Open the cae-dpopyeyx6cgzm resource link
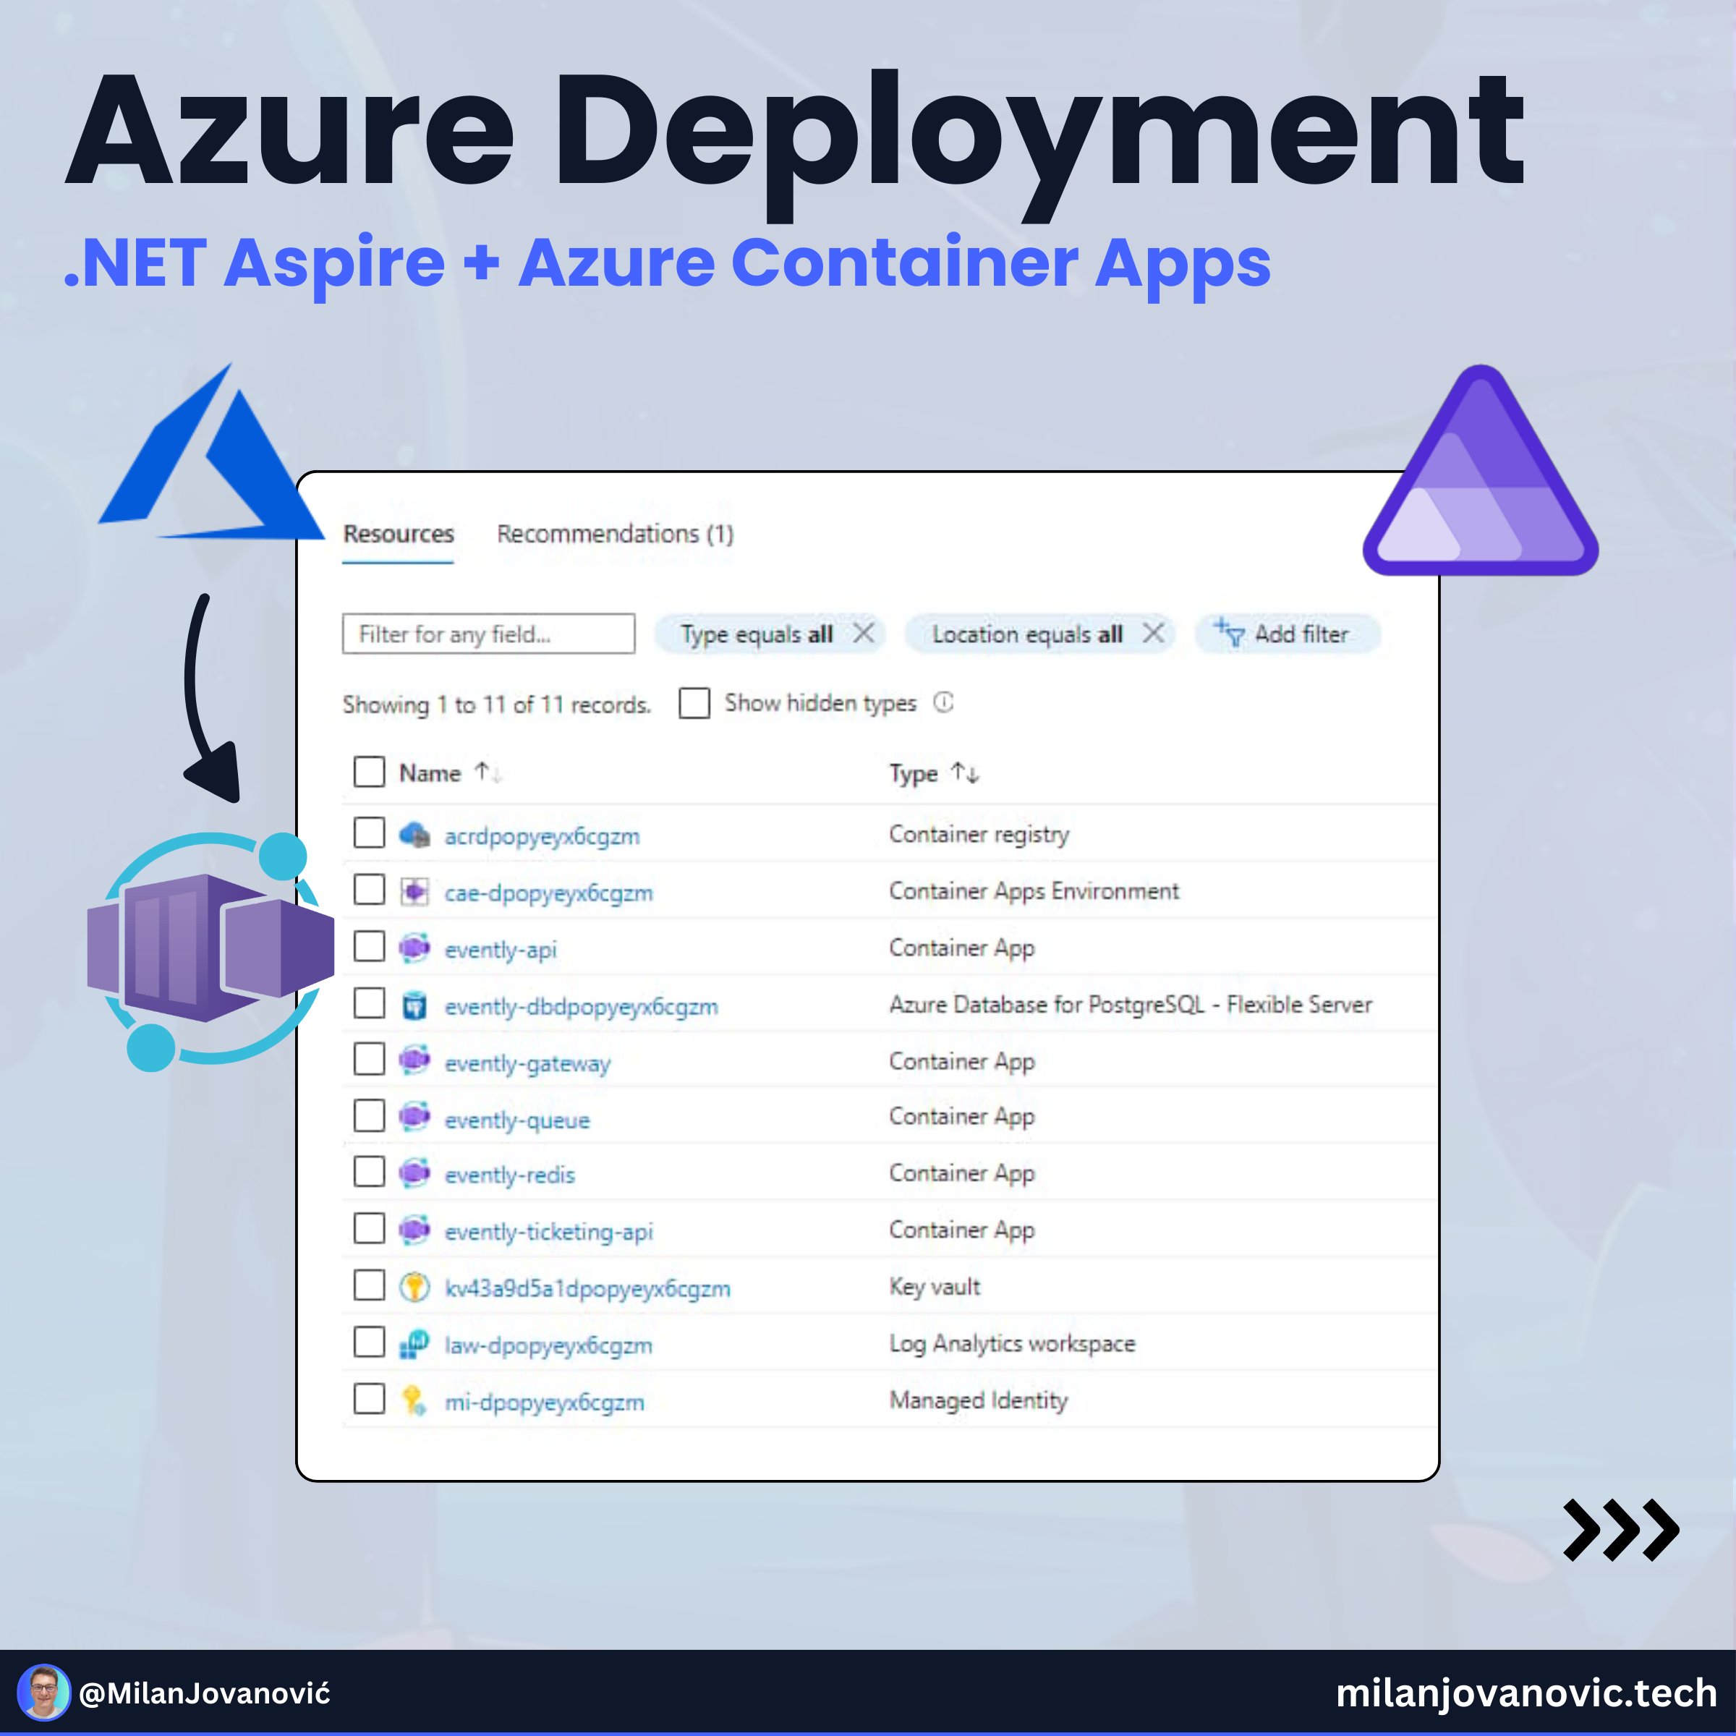This screenshot has height=1736, width=1736. (x=549, y=893)
